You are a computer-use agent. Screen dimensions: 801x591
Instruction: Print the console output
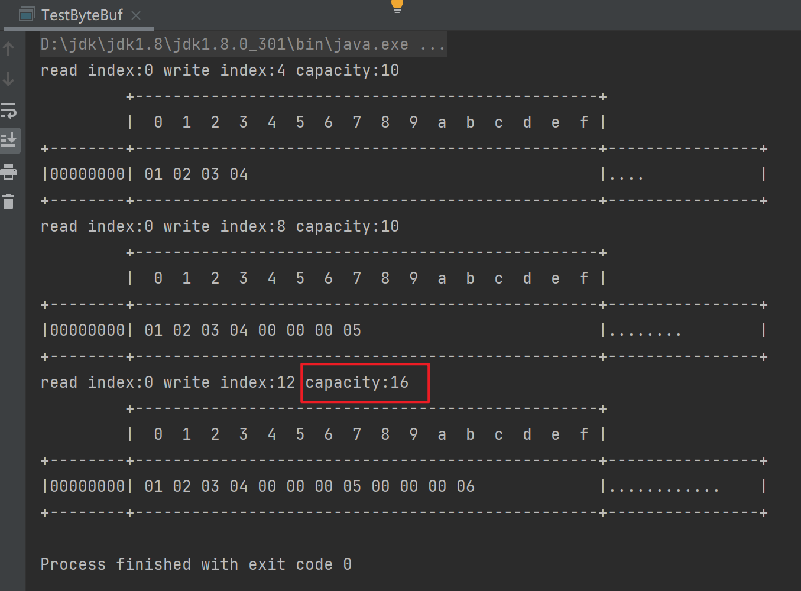[9, 172]
